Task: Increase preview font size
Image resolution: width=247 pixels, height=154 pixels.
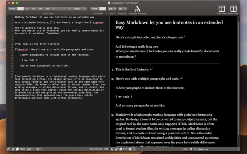Action: 116,149
